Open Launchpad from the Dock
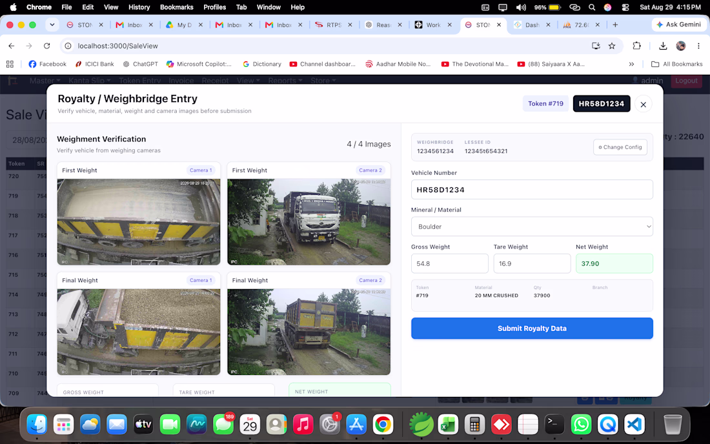Image resolution: width=710 pixels, height=444 pixels. (63, 425)
